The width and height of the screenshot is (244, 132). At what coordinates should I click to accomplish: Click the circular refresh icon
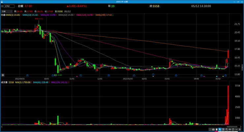pyautogui.click(x=233, y=129)
